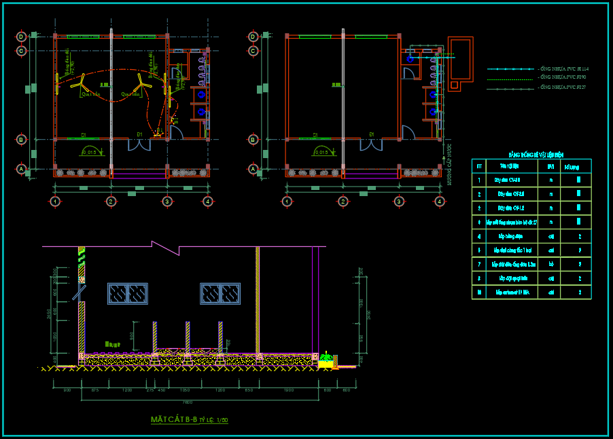Click the left window in section B-B
Image resolution: width=613 pixels, height=439 pixels.
(x=128, y=293)
